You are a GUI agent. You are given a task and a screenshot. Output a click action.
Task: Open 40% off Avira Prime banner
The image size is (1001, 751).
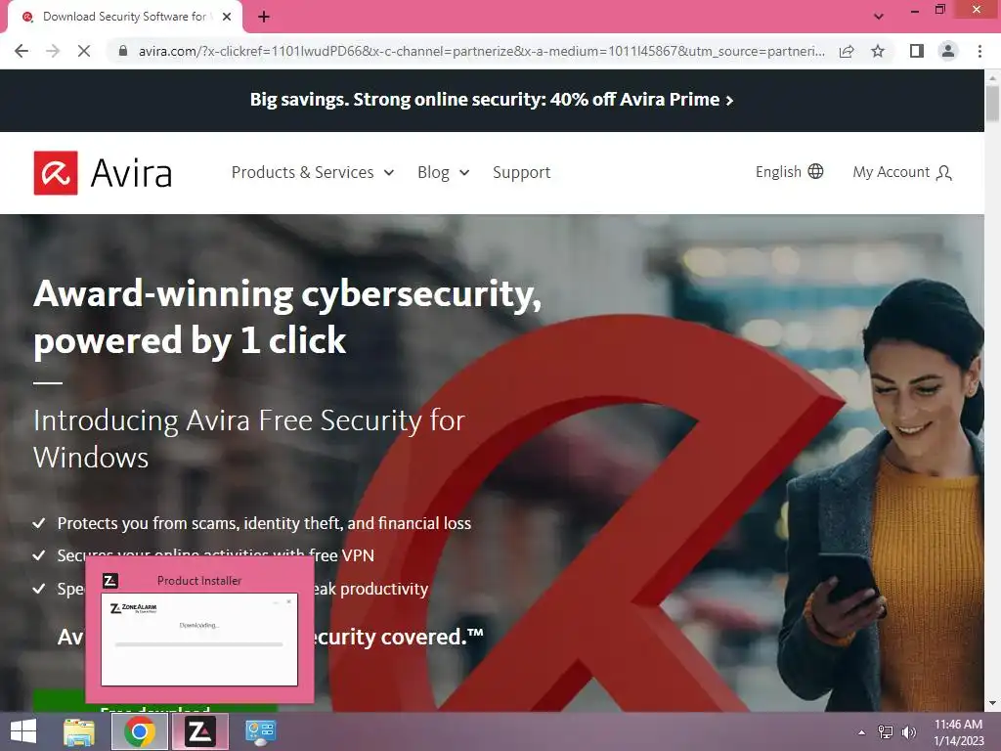click(492, 100)
